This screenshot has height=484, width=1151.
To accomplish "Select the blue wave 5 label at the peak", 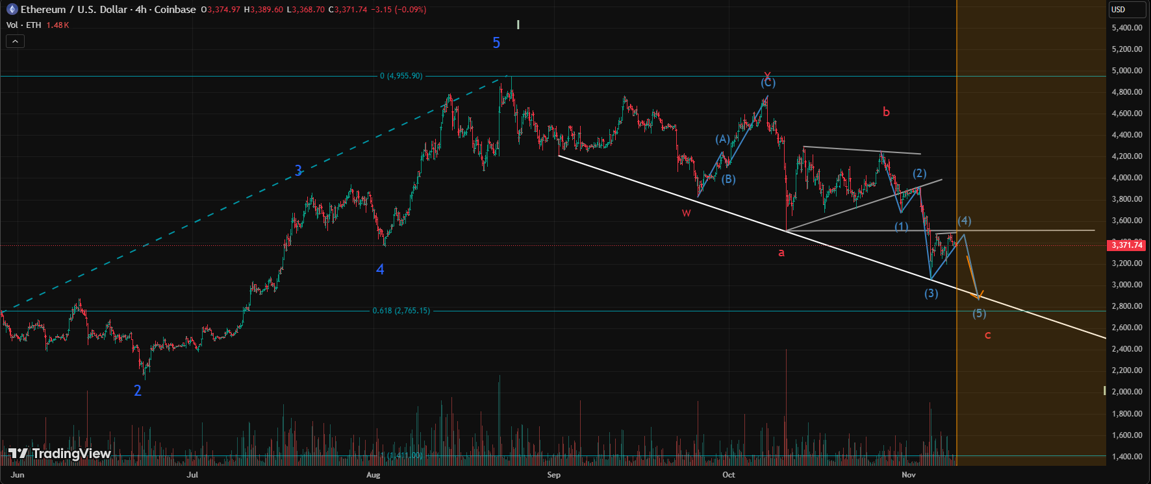I will 496,43.
